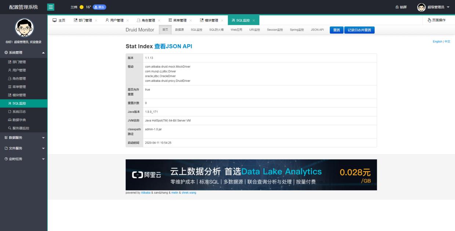Switch to the 角色管理 workspace tab

pos(149,20)
